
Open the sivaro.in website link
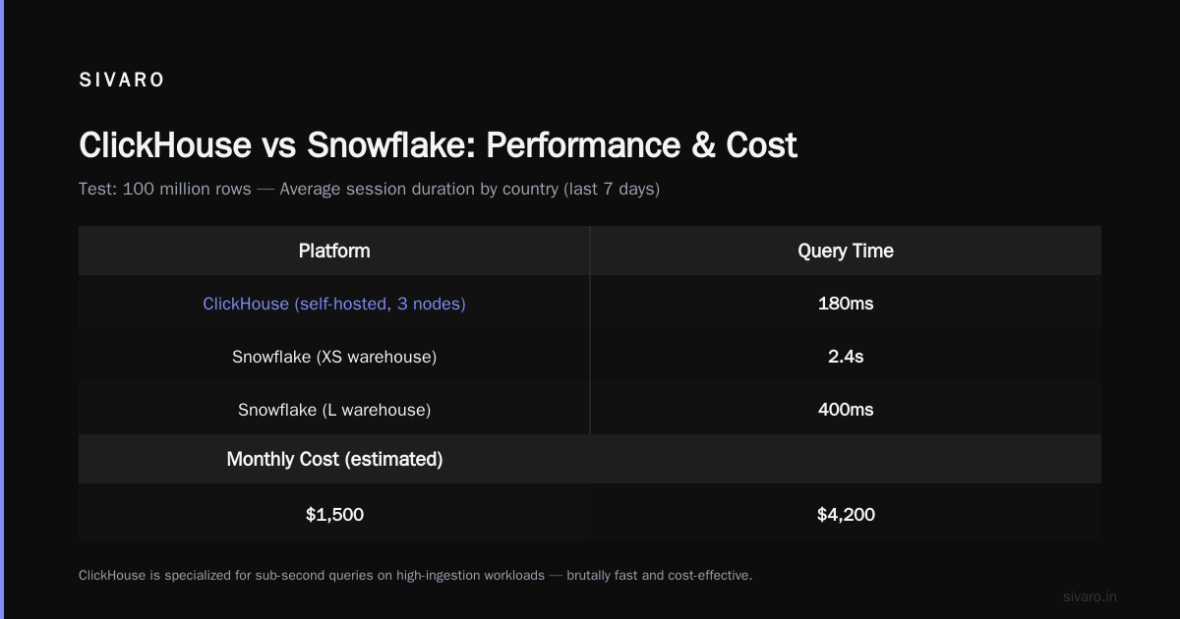1091,596
